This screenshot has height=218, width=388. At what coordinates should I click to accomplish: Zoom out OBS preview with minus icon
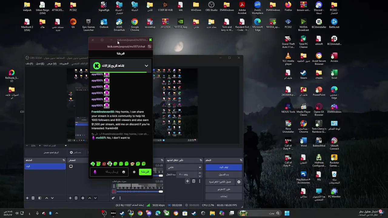[27, 146]
